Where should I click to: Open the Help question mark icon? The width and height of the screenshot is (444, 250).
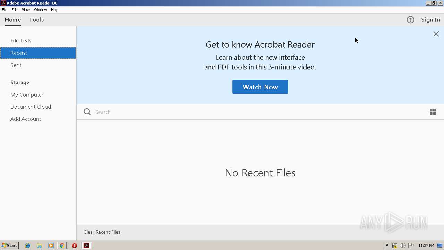click(x=410, y=20)
